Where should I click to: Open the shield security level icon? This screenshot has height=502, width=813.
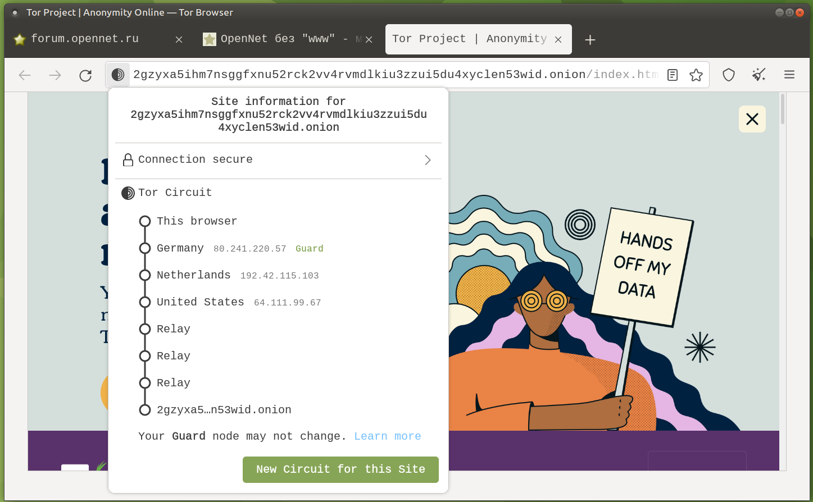(729, 75)
